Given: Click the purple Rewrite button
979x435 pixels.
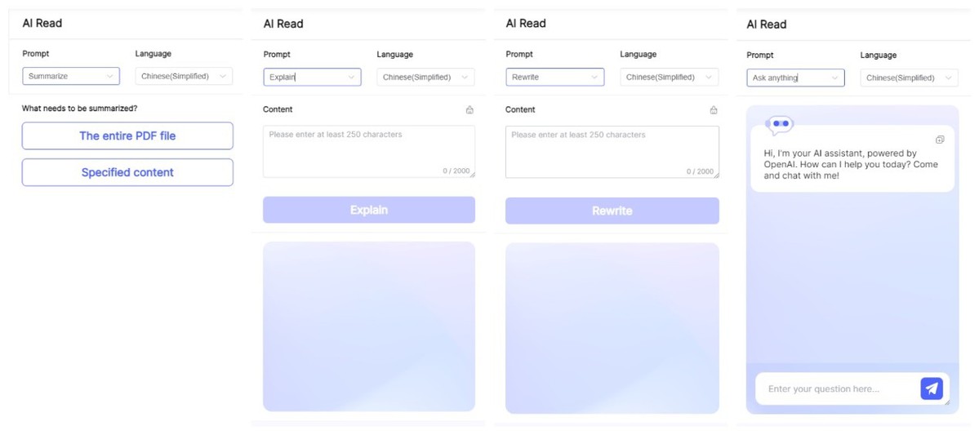Looking at the screenshot, I should [612, 211].
